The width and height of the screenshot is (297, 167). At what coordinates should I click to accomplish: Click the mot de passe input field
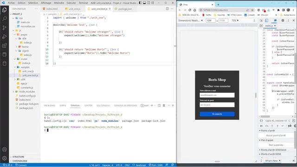coord(217,105)
